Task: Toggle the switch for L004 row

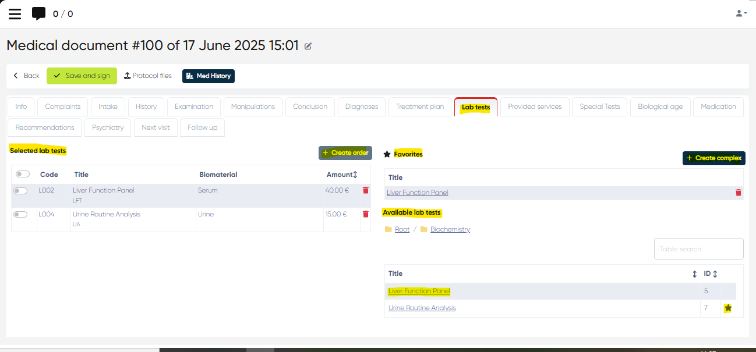Action: [x=20, y=214]
